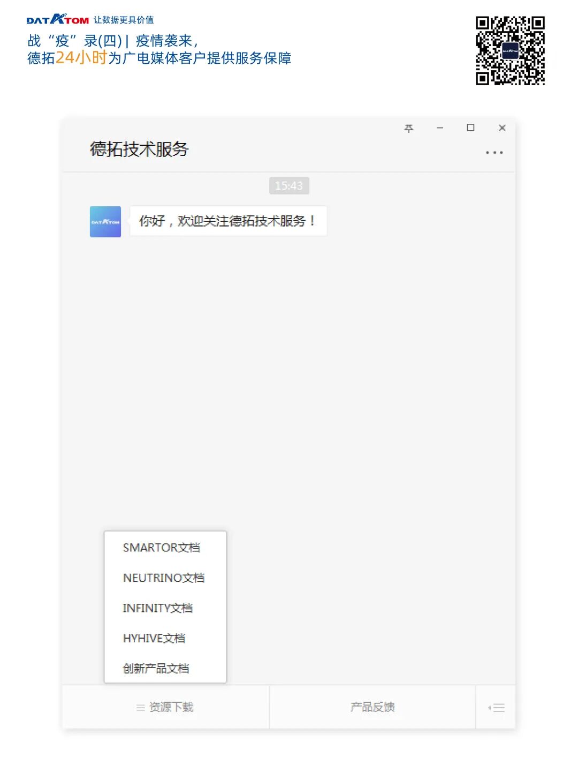Open 创新产品文档 menu entry
Screen dimensions: 578x764
165,668
